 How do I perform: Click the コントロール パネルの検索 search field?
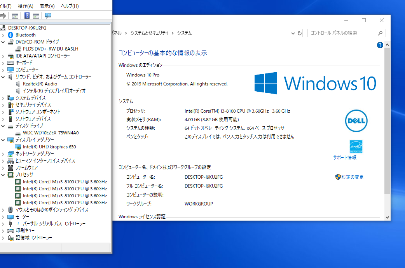coord(346,33)
